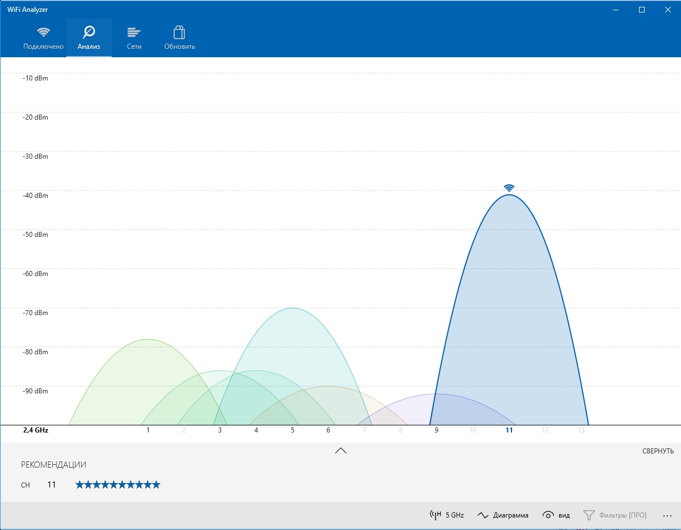Select channel 11 on the axis
This screenshot has width=681, height=530.
click(509, 430)
